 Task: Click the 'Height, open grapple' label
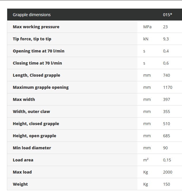click(35, 136)
